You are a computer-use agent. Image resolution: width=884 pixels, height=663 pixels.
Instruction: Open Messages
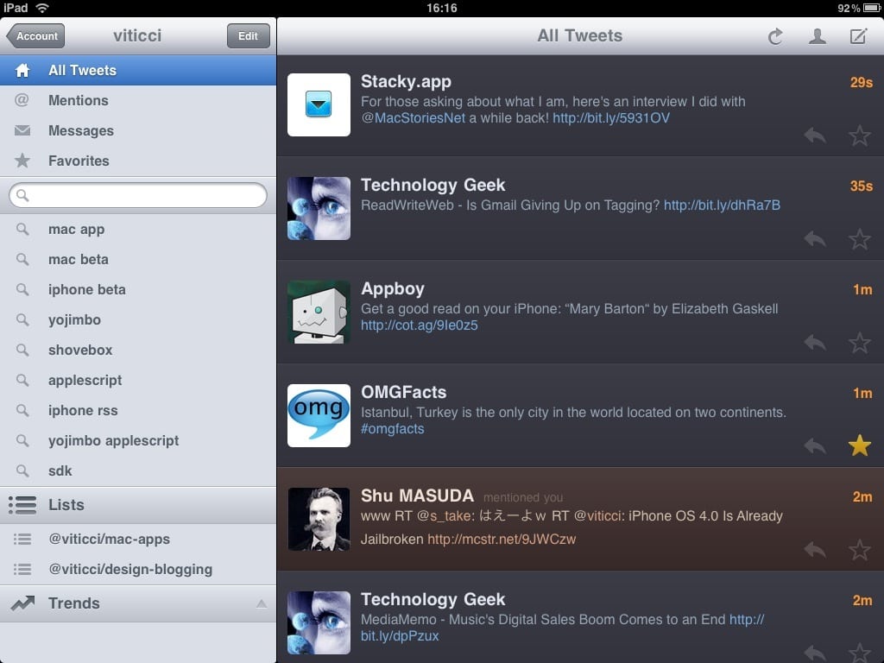point(138,131)
